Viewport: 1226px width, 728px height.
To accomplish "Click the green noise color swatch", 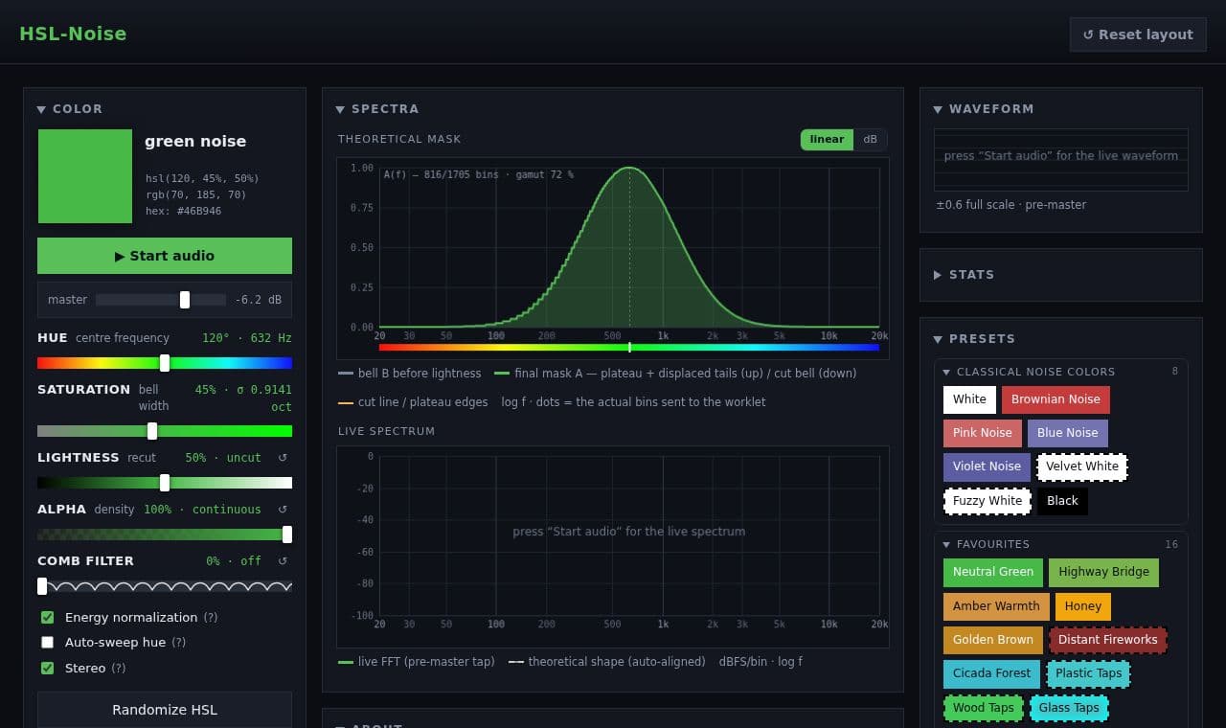I will coord(85,176).
